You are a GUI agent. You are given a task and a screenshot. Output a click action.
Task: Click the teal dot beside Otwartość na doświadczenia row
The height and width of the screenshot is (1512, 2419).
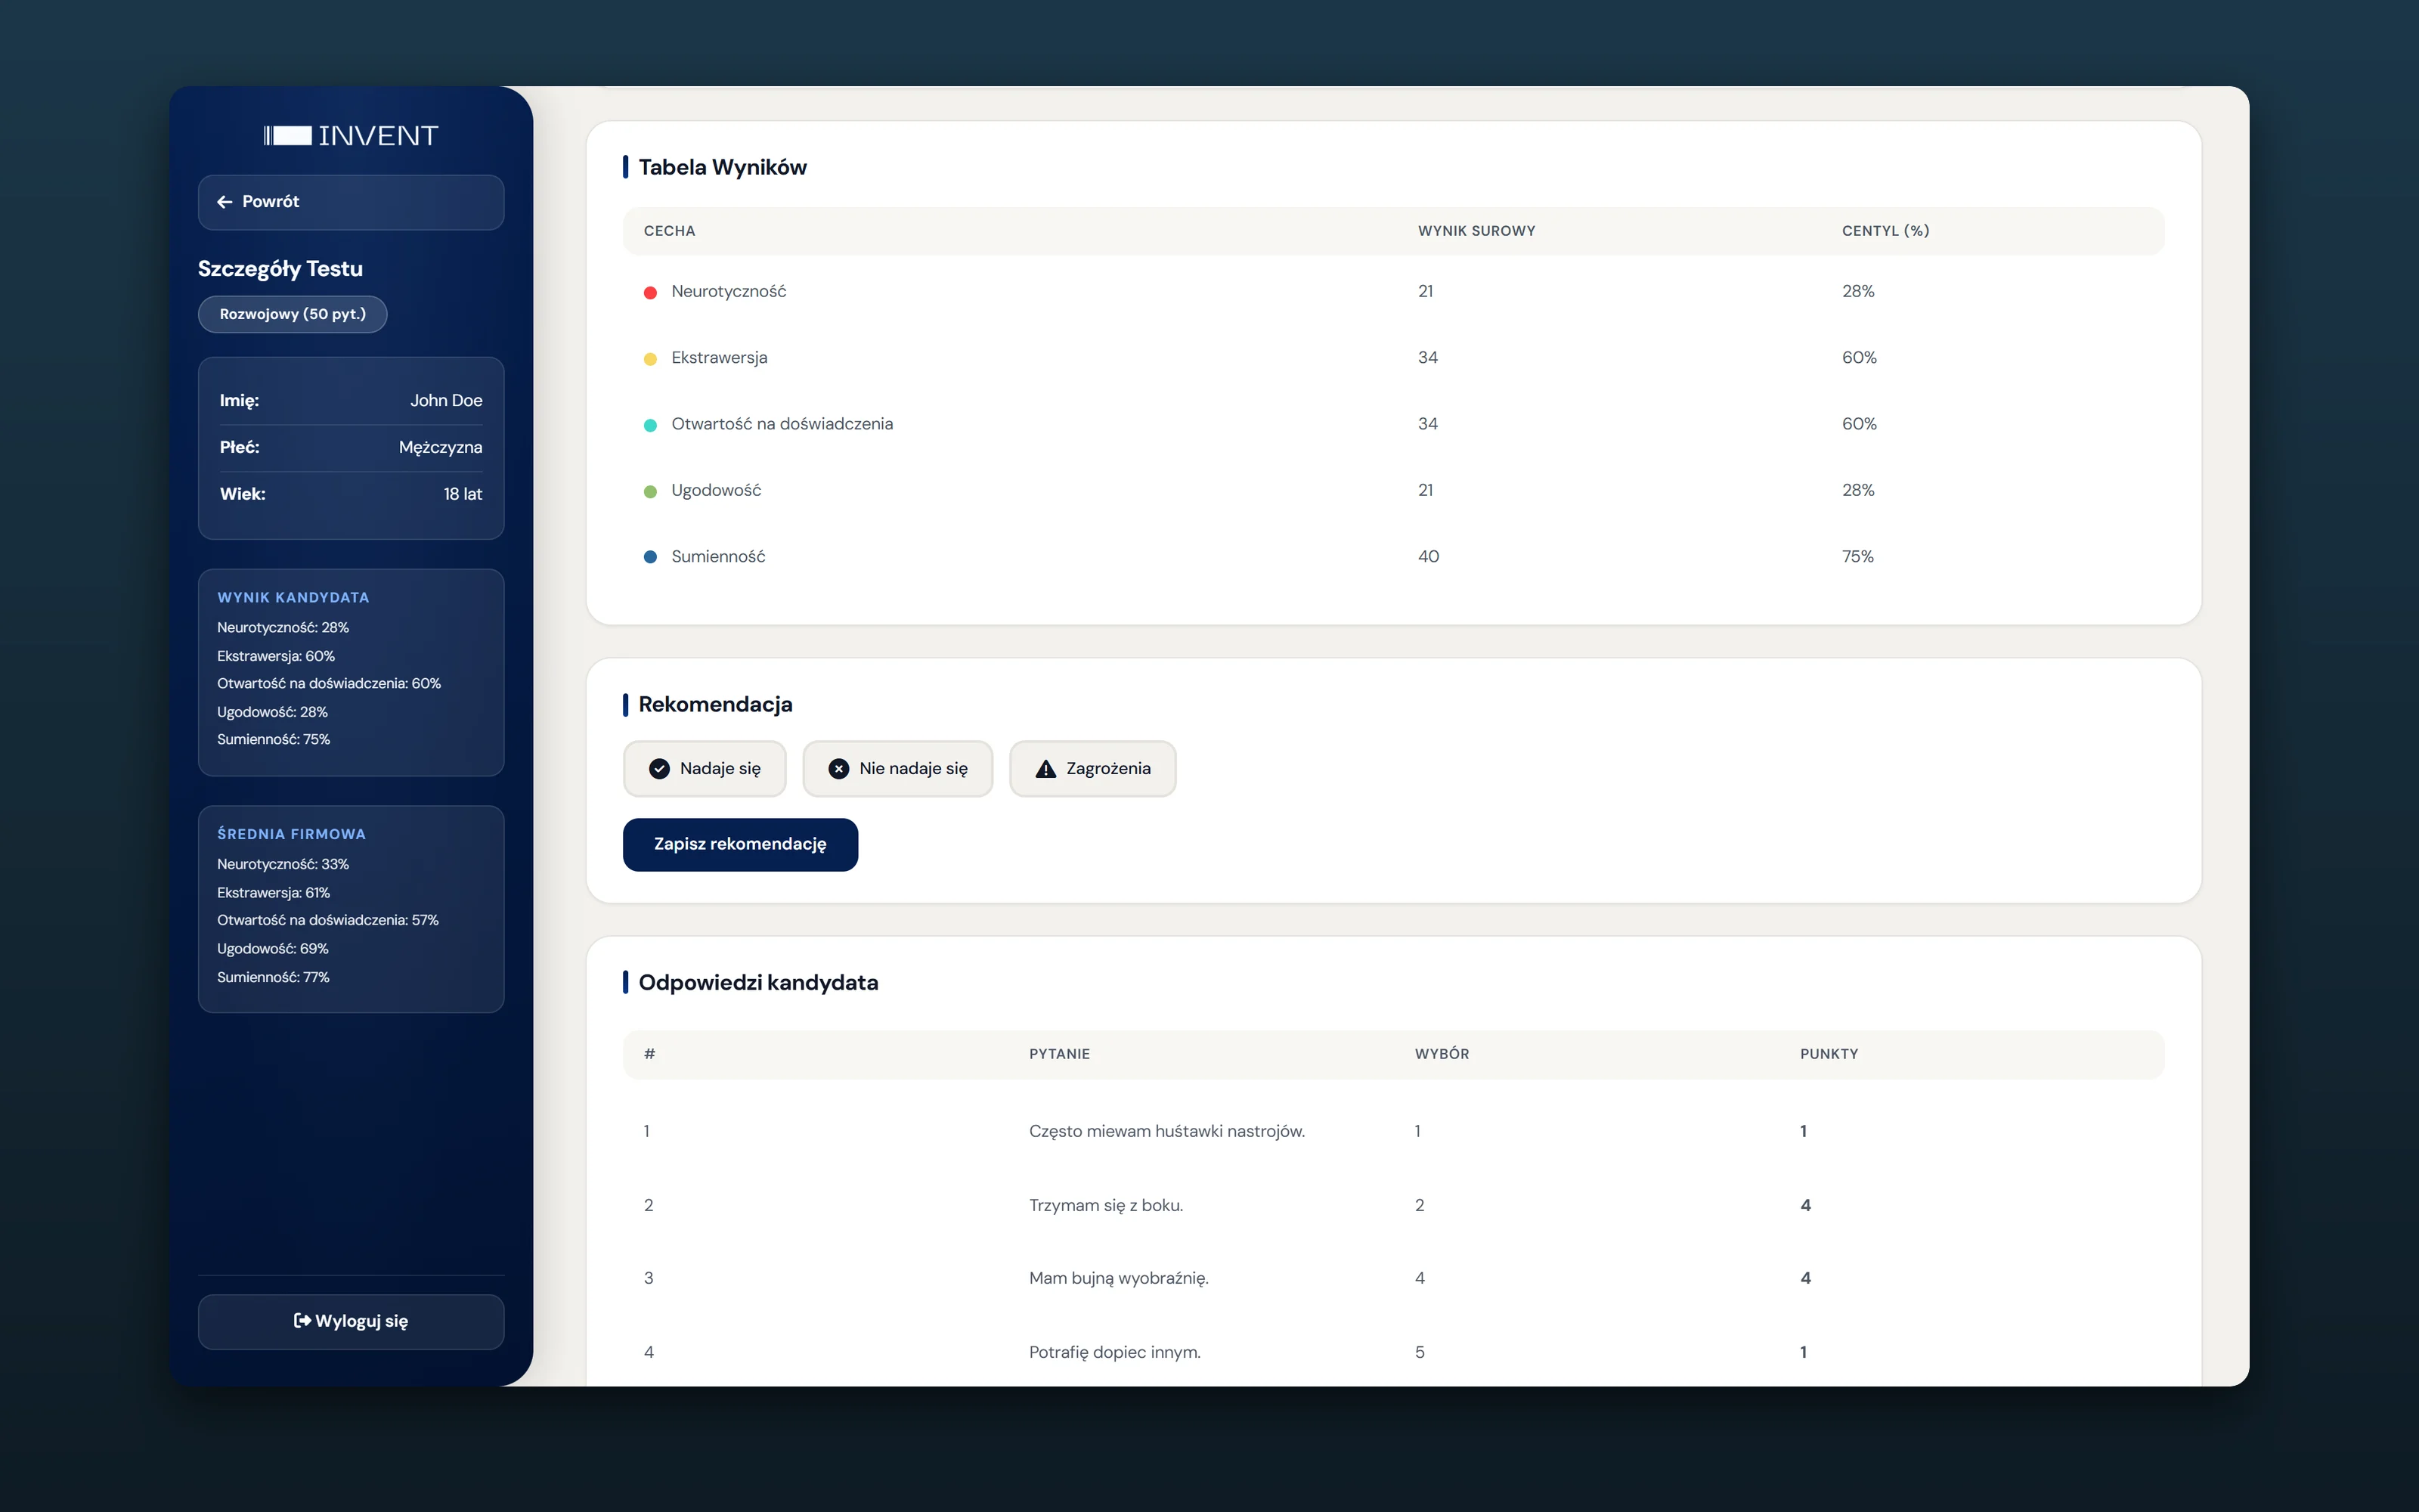pyautogui.click(x=650, y=425)
